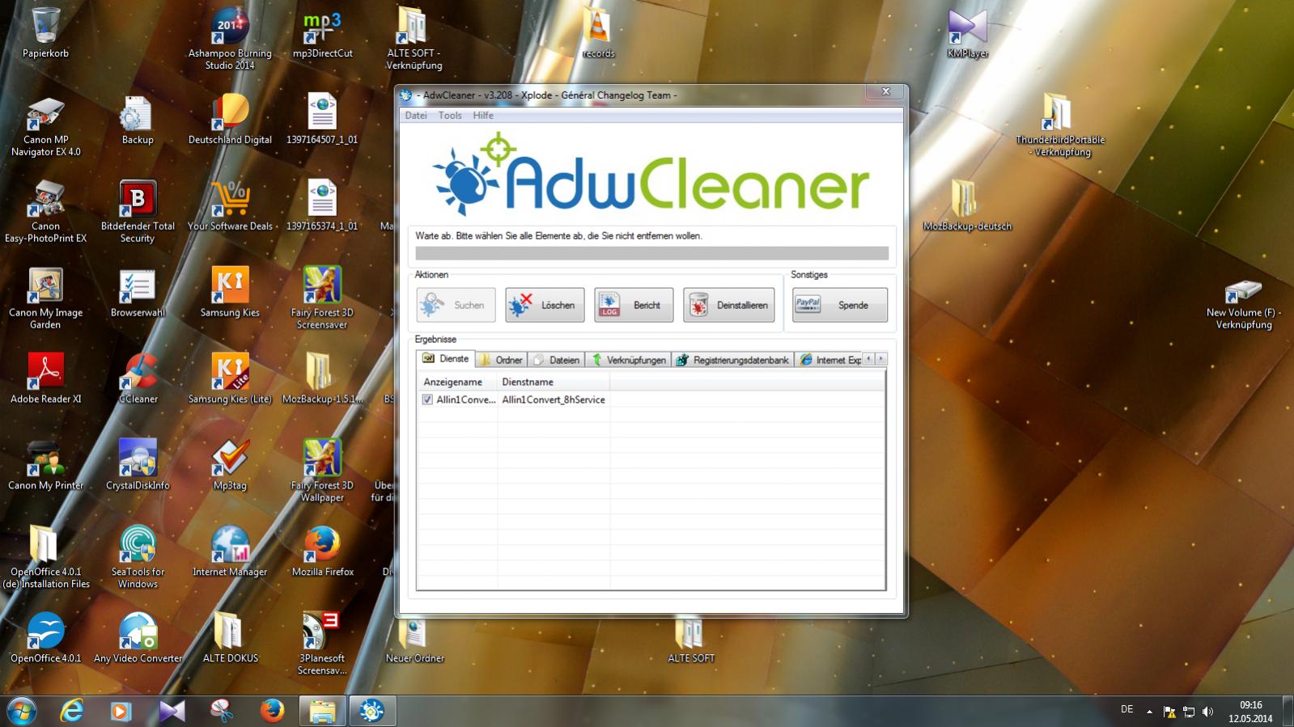This screenshot has height=727, width=1294.
Task: Click the PayPal Spende button
Action: click(x=840, y=305)
